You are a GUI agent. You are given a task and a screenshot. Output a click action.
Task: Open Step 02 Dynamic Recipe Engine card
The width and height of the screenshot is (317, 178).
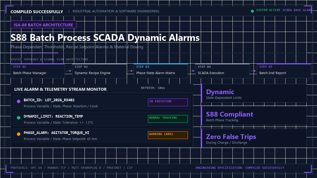pyautogui.click(x=99, y=71)
